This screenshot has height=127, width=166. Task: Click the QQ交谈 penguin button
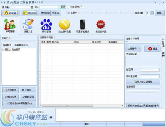tap(11, 13)
